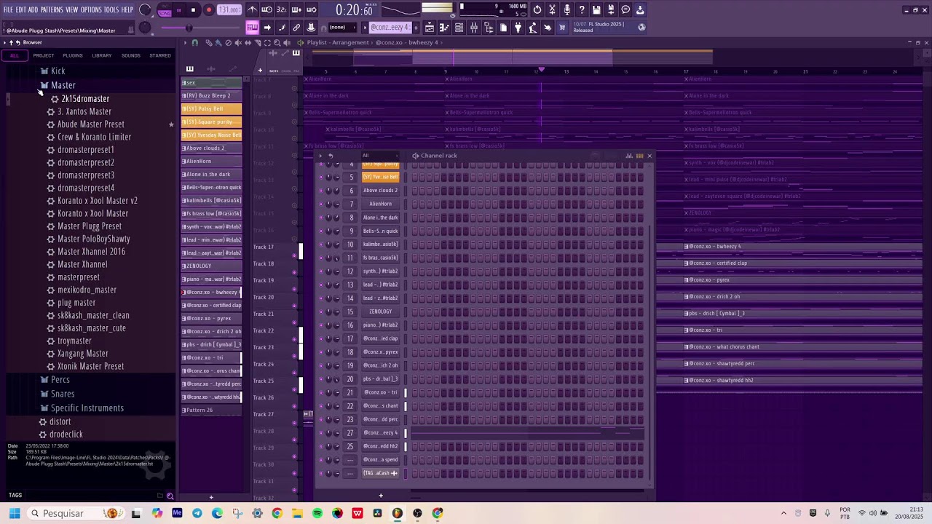This screenshot has width=932, height=524.
Task: Open the metronome toggle icon
Action: coord(252,10)
